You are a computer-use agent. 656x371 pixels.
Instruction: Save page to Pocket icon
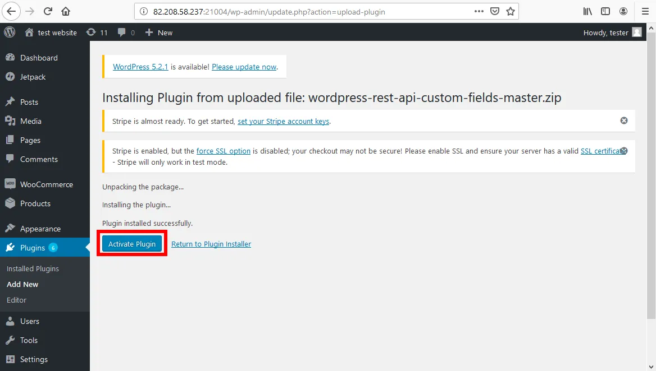494,11
